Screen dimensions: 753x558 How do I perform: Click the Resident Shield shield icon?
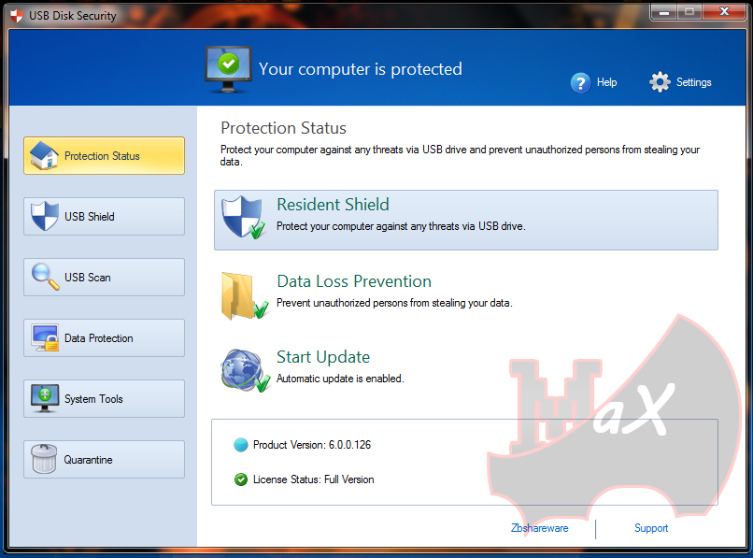[244, 218]
